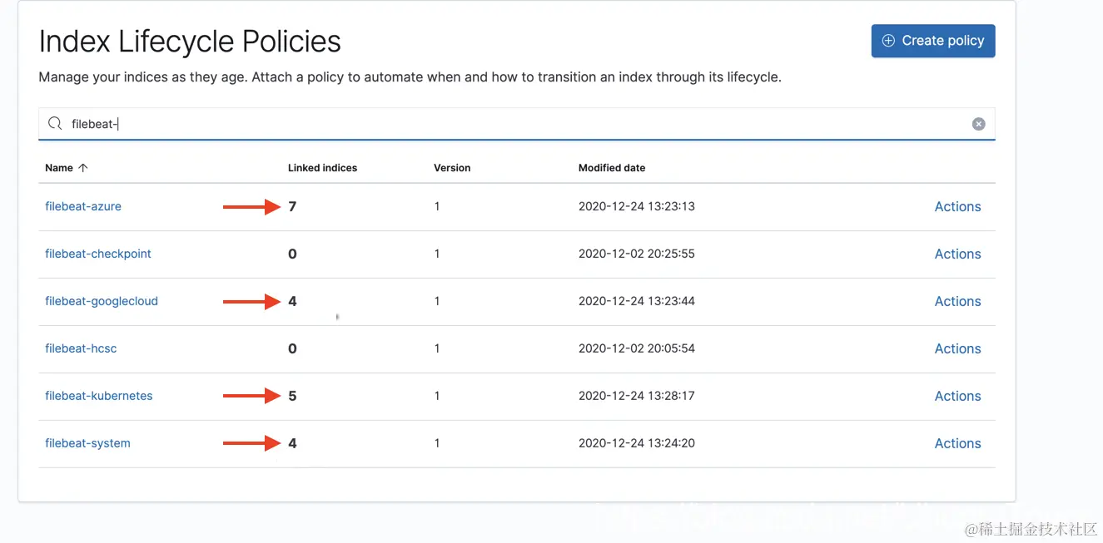Click the date 2020-12-24 13:24:20
1103x543 pixels.
point(637,444)
